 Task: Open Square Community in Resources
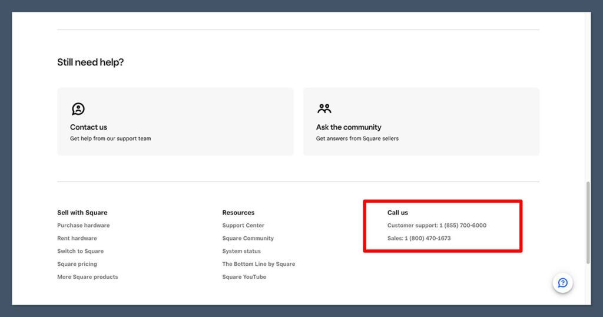(248, 239)
